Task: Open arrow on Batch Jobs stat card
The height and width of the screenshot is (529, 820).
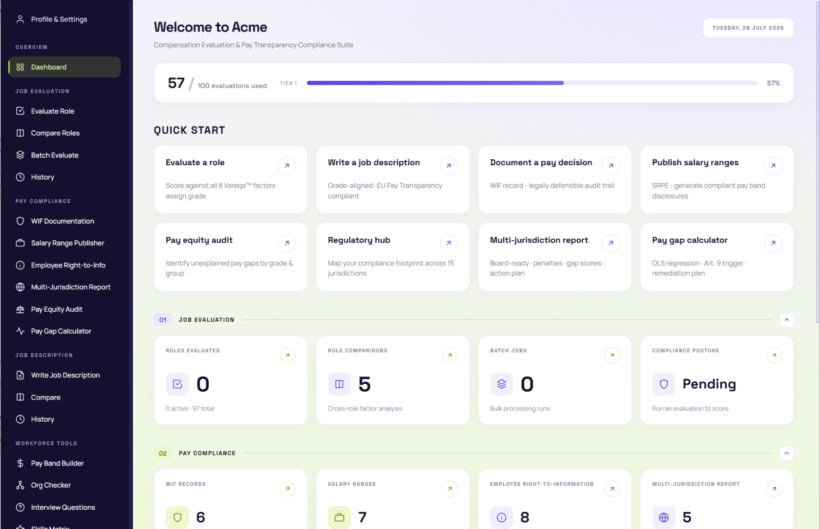Action: (612, 355)
